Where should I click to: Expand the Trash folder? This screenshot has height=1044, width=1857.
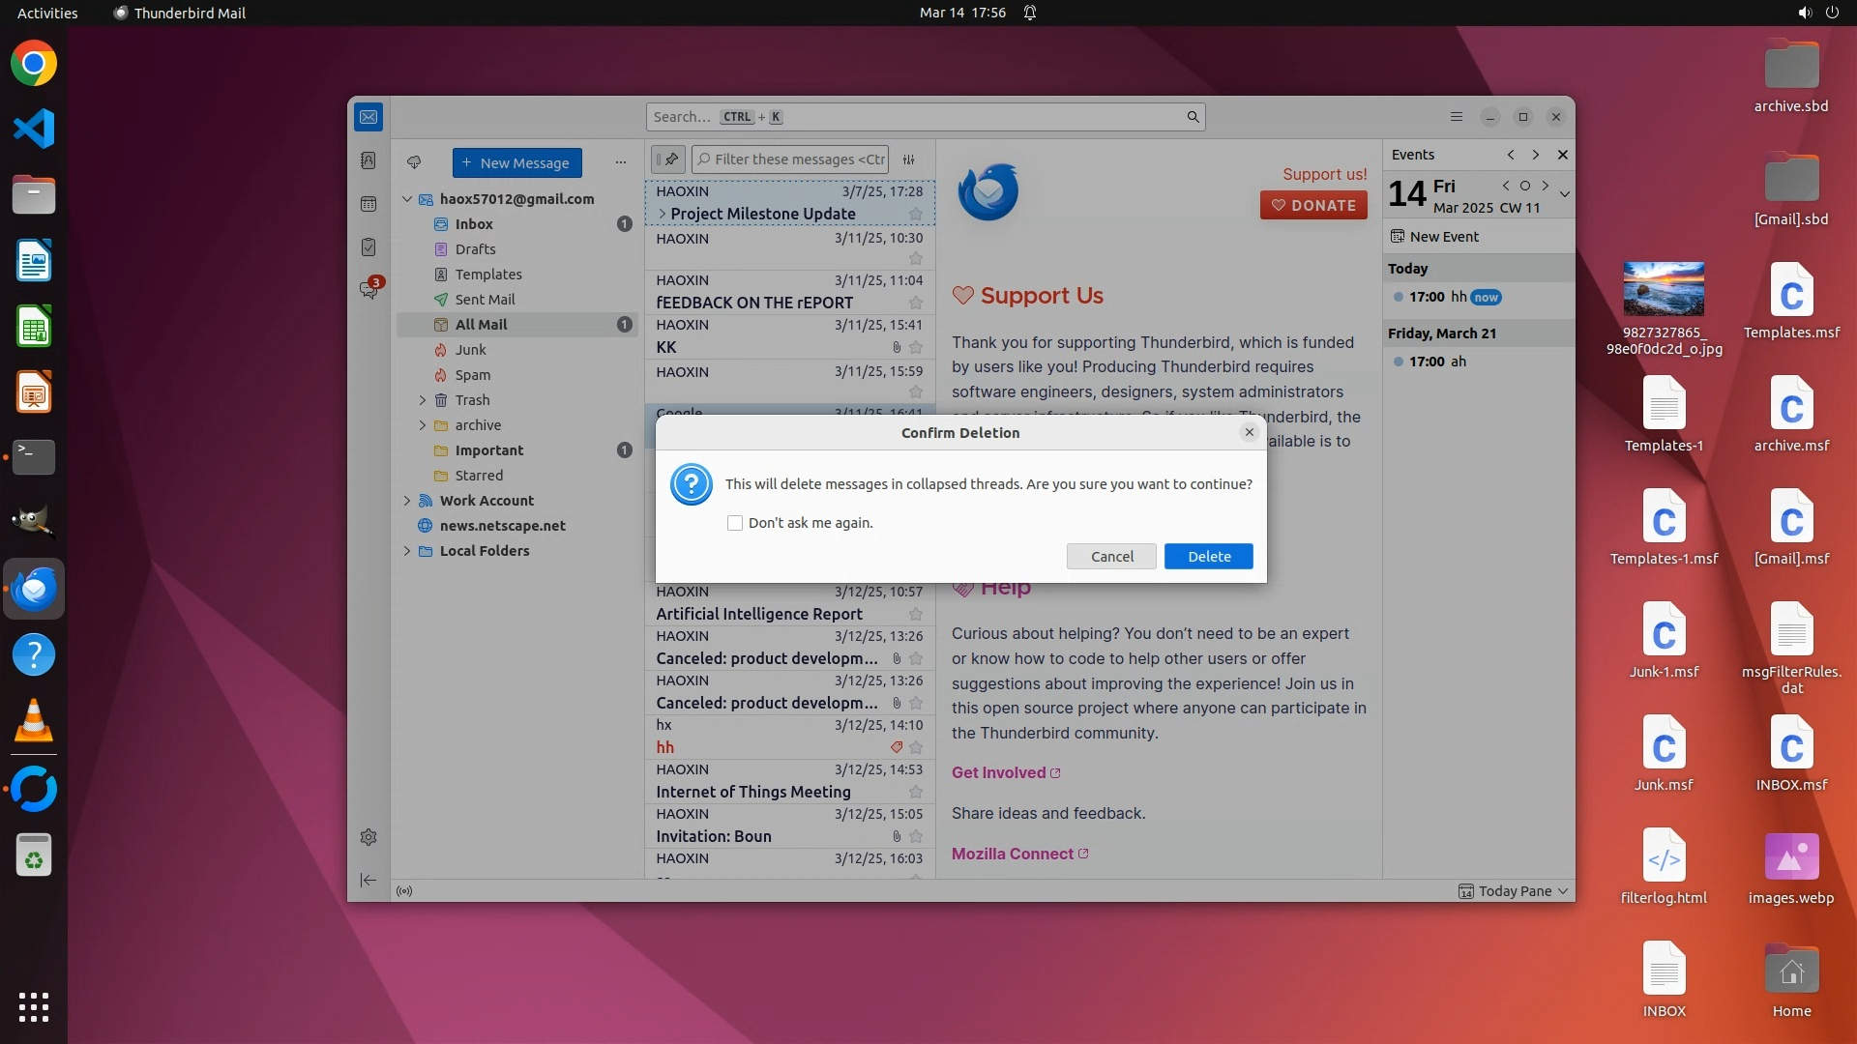[x=422, y=400]
